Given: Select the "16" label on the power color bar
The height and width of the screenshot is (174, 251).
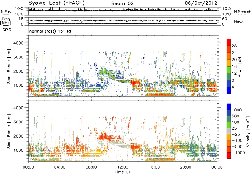Looking at the screenshot, I should 234,67.
